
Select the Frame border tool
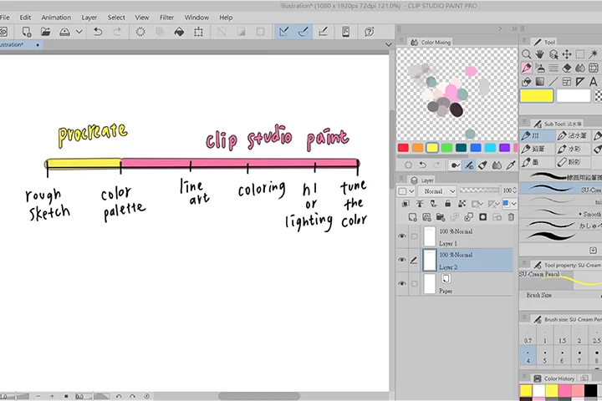click(x=567, y=82)
